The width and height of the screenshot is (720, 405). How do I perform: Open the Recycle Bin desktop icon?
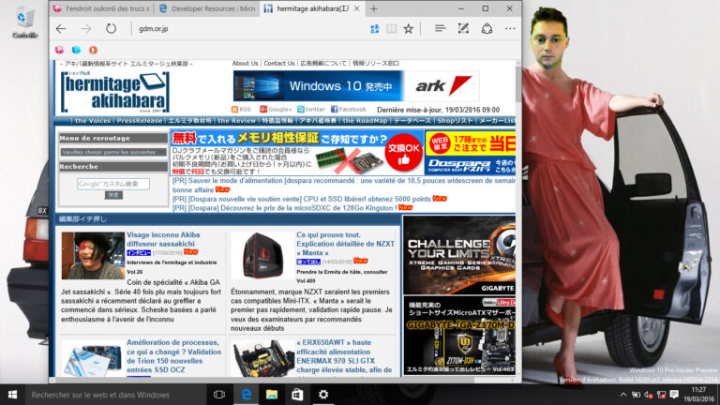pyautogui.click(x=25, y=21)
